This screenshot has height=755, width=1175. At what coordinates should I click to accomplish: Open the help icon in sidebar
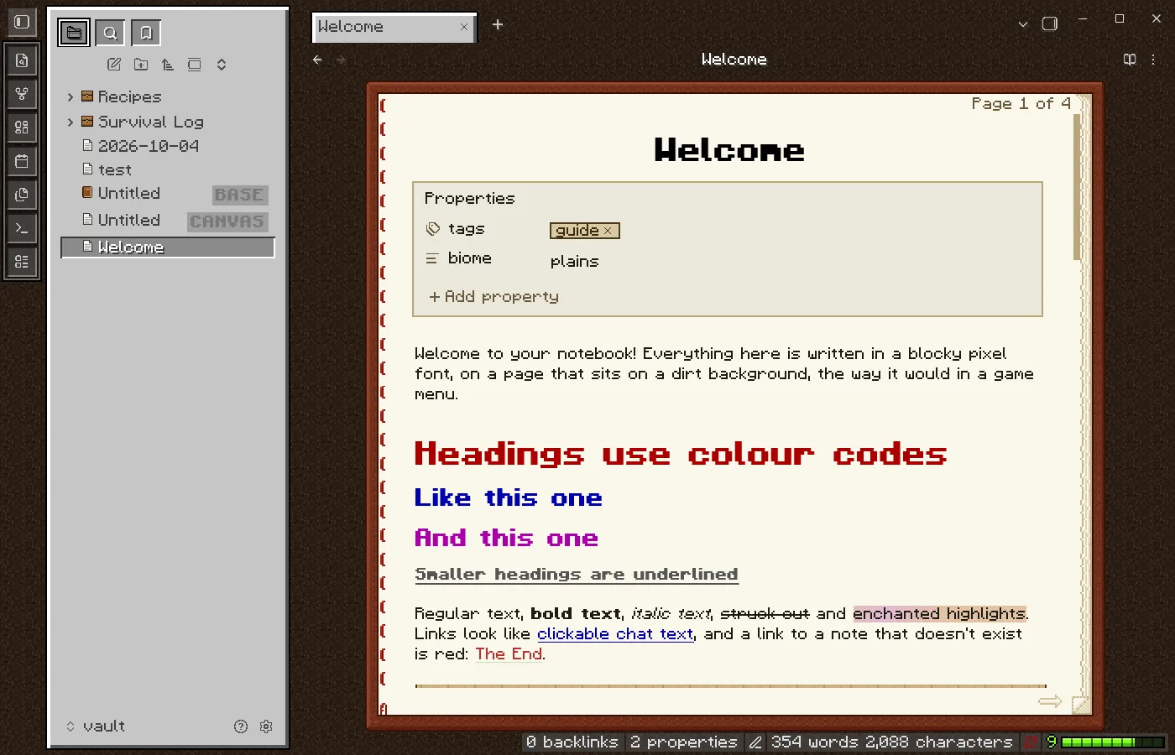tap(241, 726)
